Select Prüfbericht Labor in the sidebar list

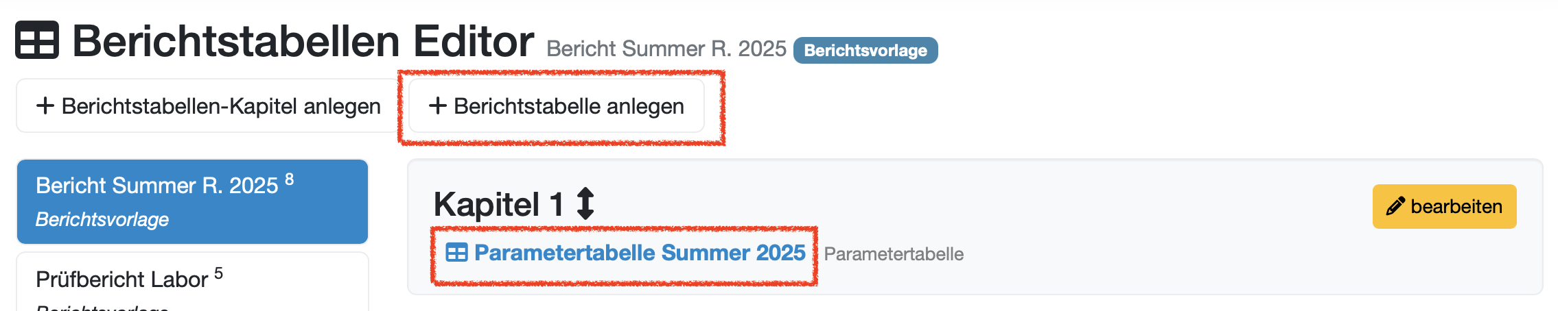[121, 279]
